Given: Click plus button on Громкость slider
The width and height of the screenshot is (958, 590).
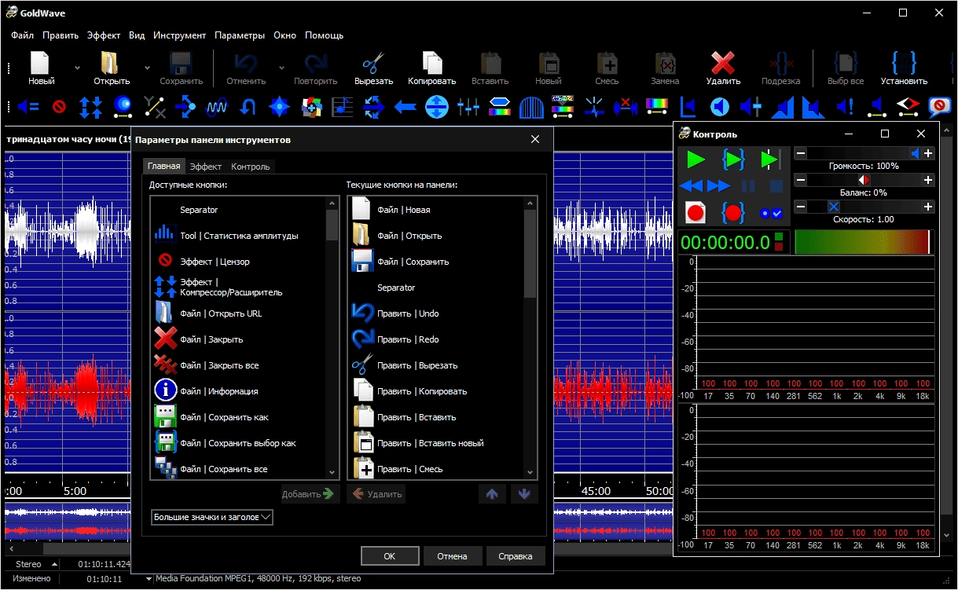Looking at the screenshot, I should coord(928,154).
